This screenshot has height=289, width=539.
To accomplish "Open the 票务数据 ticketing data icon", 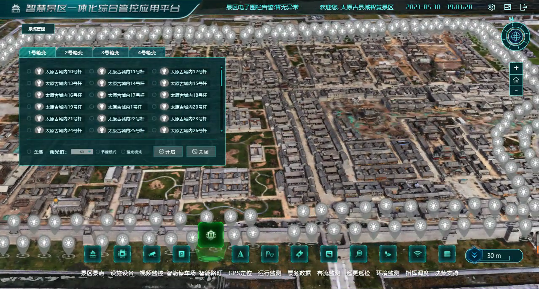I will (299, 254).
